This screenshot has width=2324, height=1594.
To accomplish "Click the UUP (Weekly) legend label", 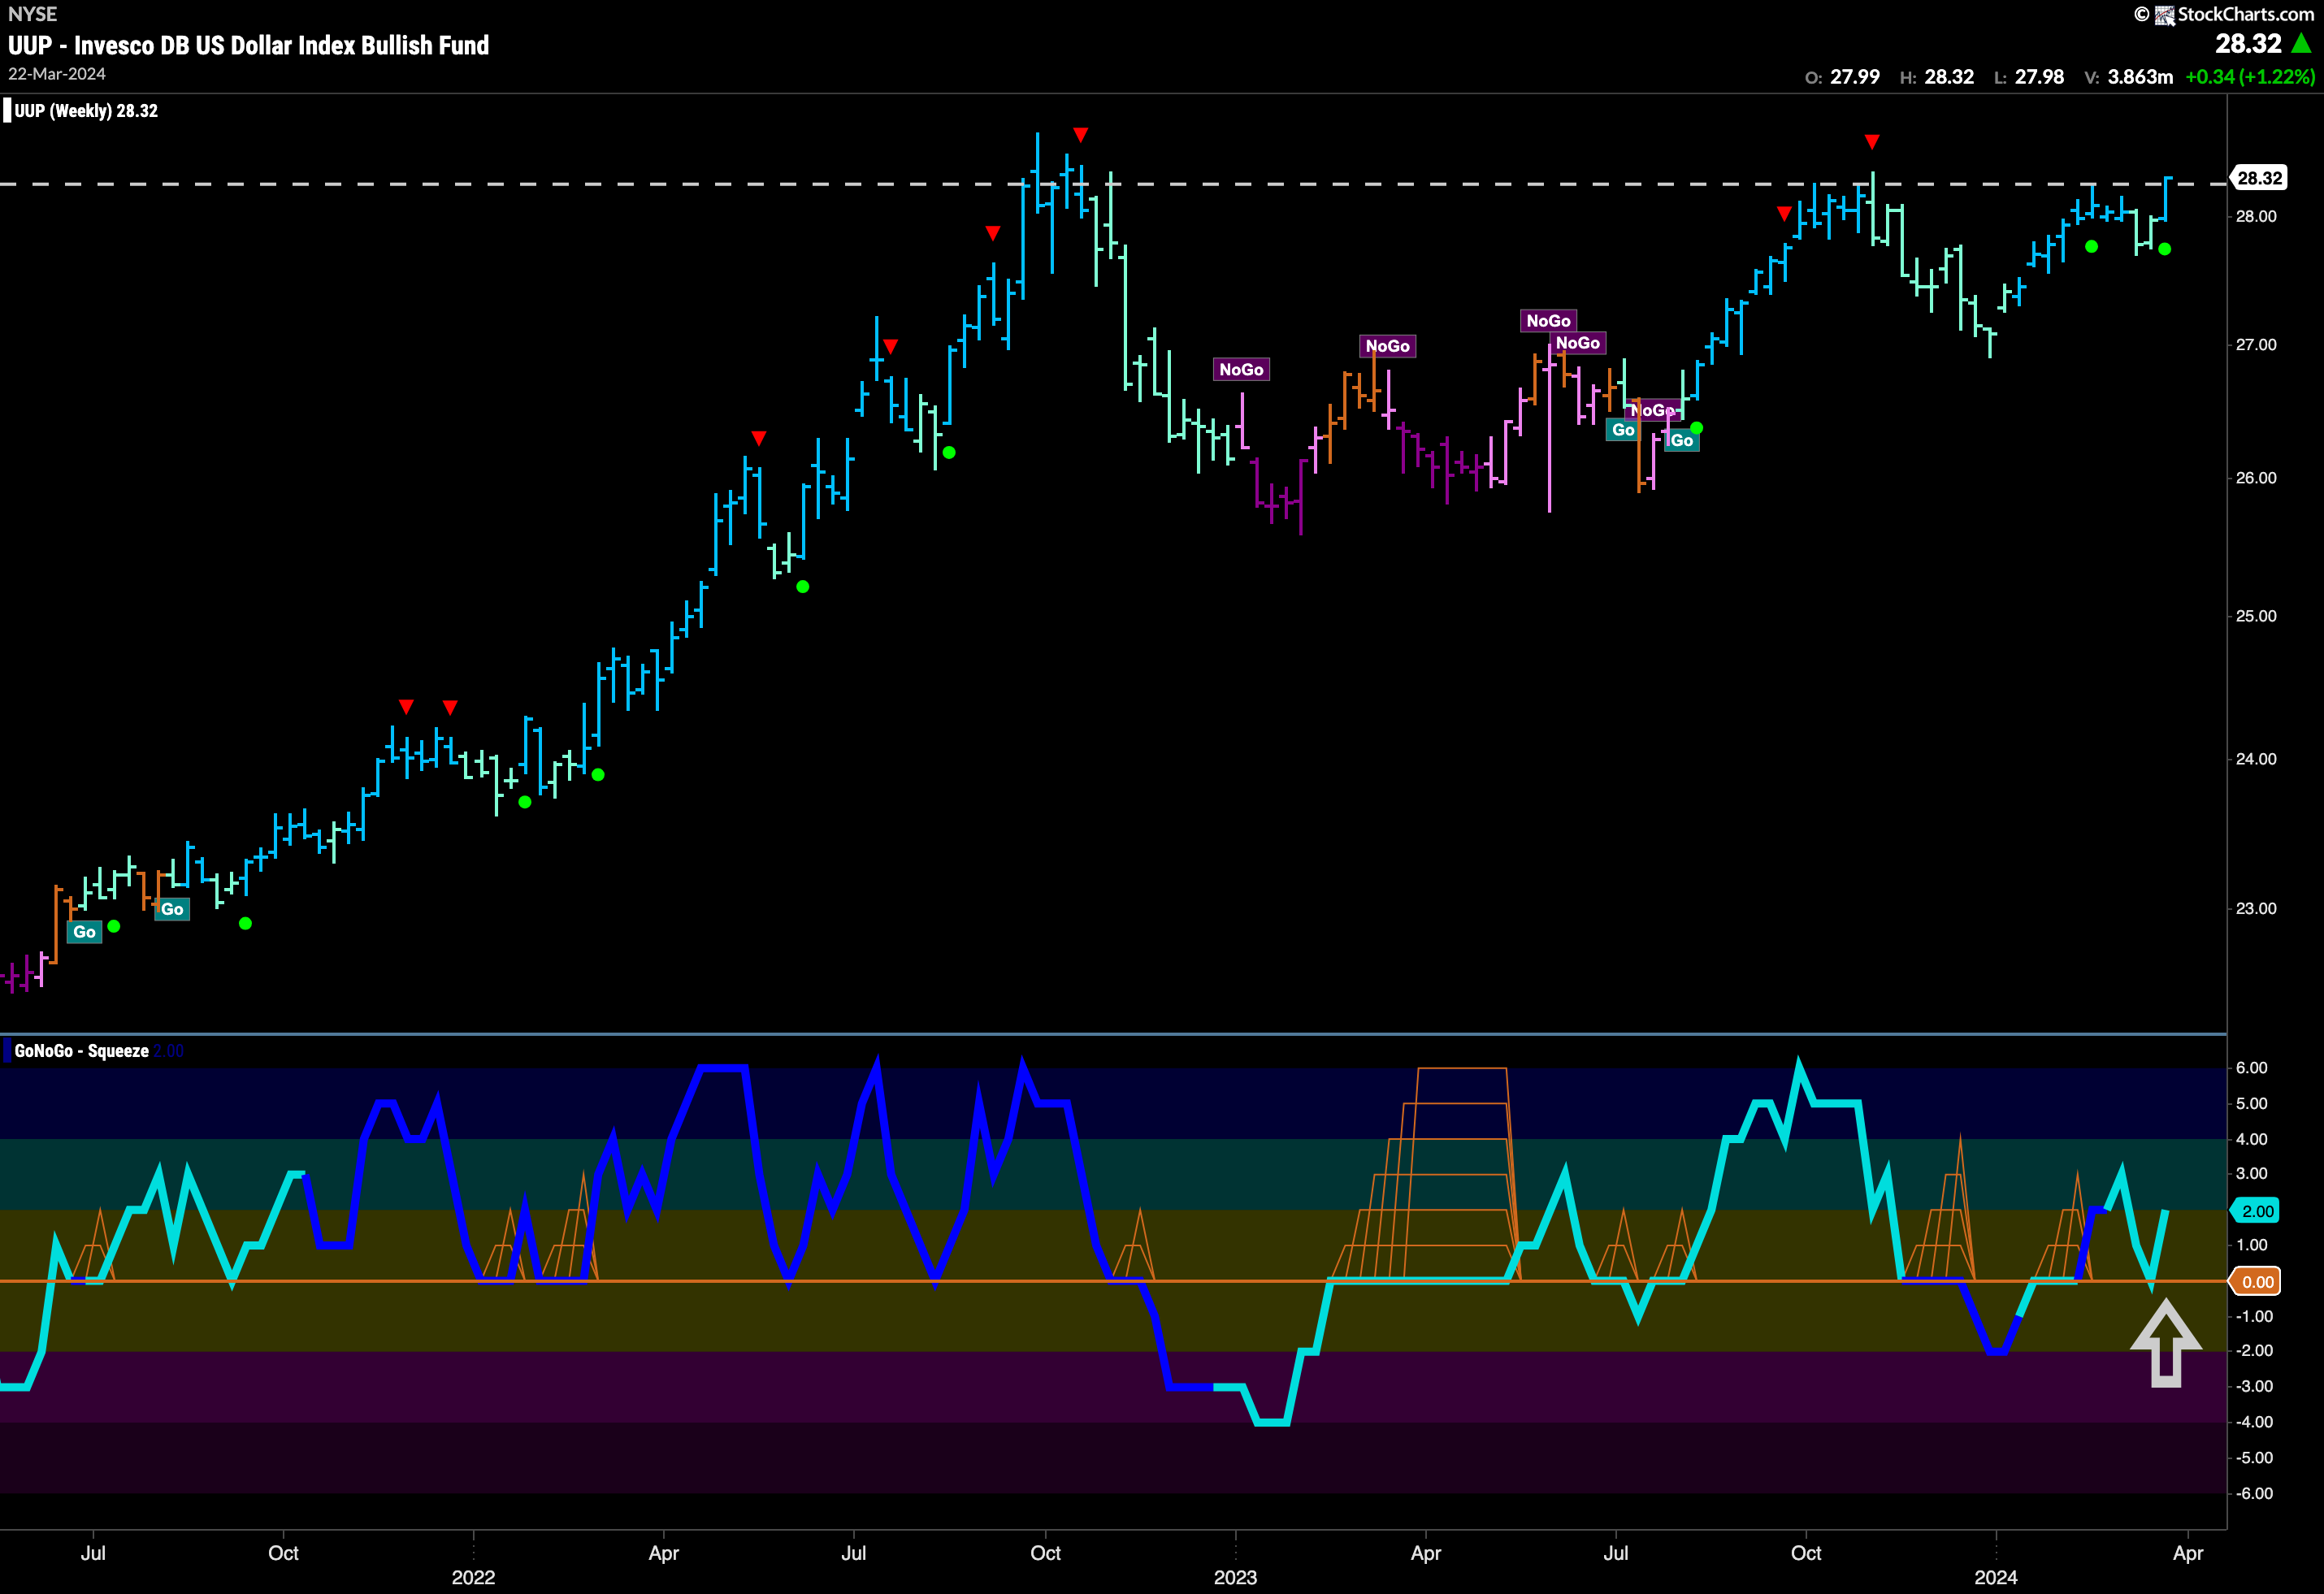I will coord(86,111).
